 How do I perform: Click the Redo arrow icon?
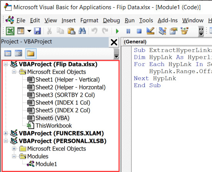point(105,31)
